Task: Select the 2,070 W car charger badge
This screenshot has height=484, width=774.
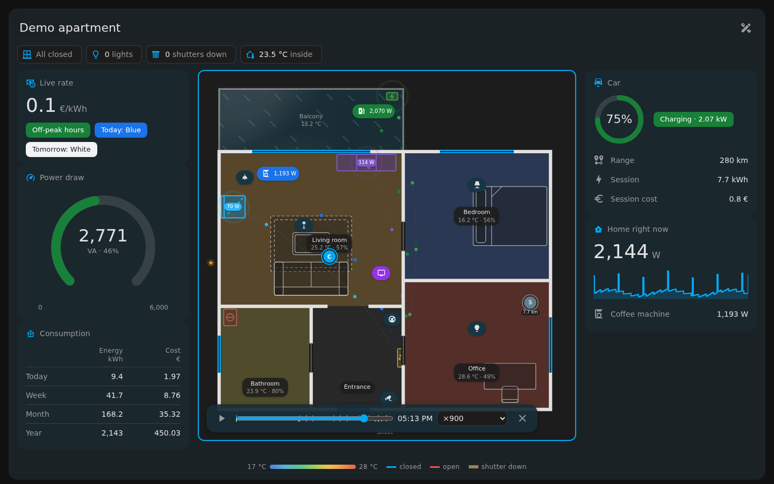Action: (x=374, y=111)
